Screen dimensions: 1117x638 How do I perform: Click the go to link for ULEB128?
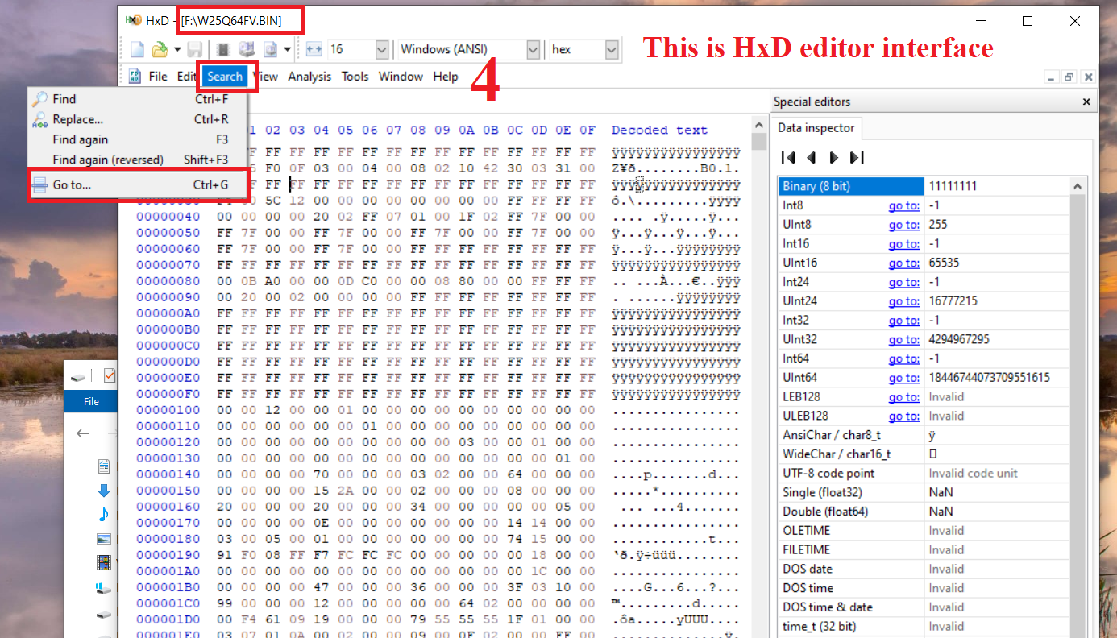903,416
